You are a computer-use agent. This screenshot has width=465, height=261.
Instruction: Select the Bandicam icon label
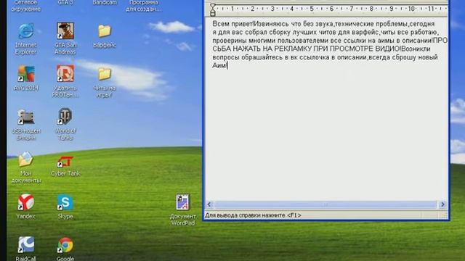105,3
